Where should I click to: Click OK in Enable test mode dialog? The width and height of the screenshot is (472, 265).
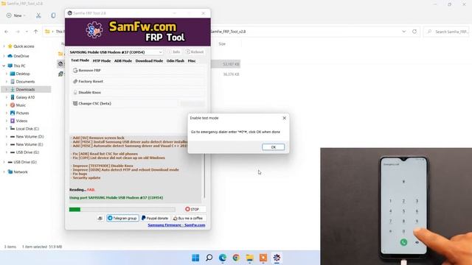[x=273, y=147]
